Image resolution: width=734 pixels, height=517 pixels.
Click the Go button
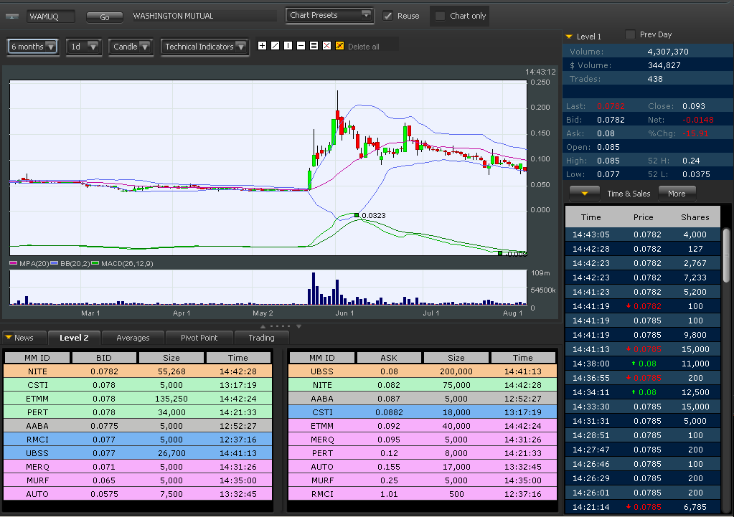tap(104, 16)
